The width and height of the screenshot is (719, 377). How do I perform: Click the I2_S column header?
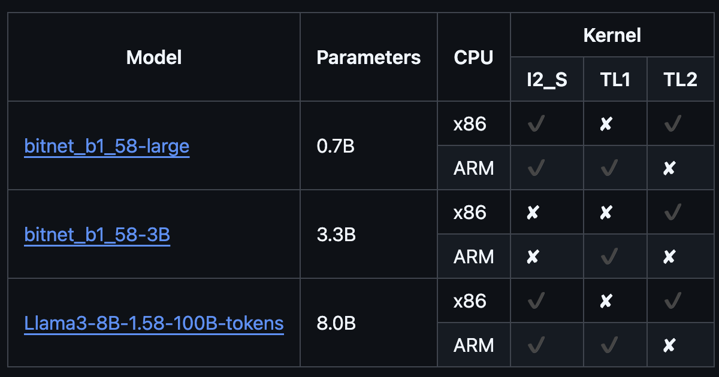pos(547,80)
